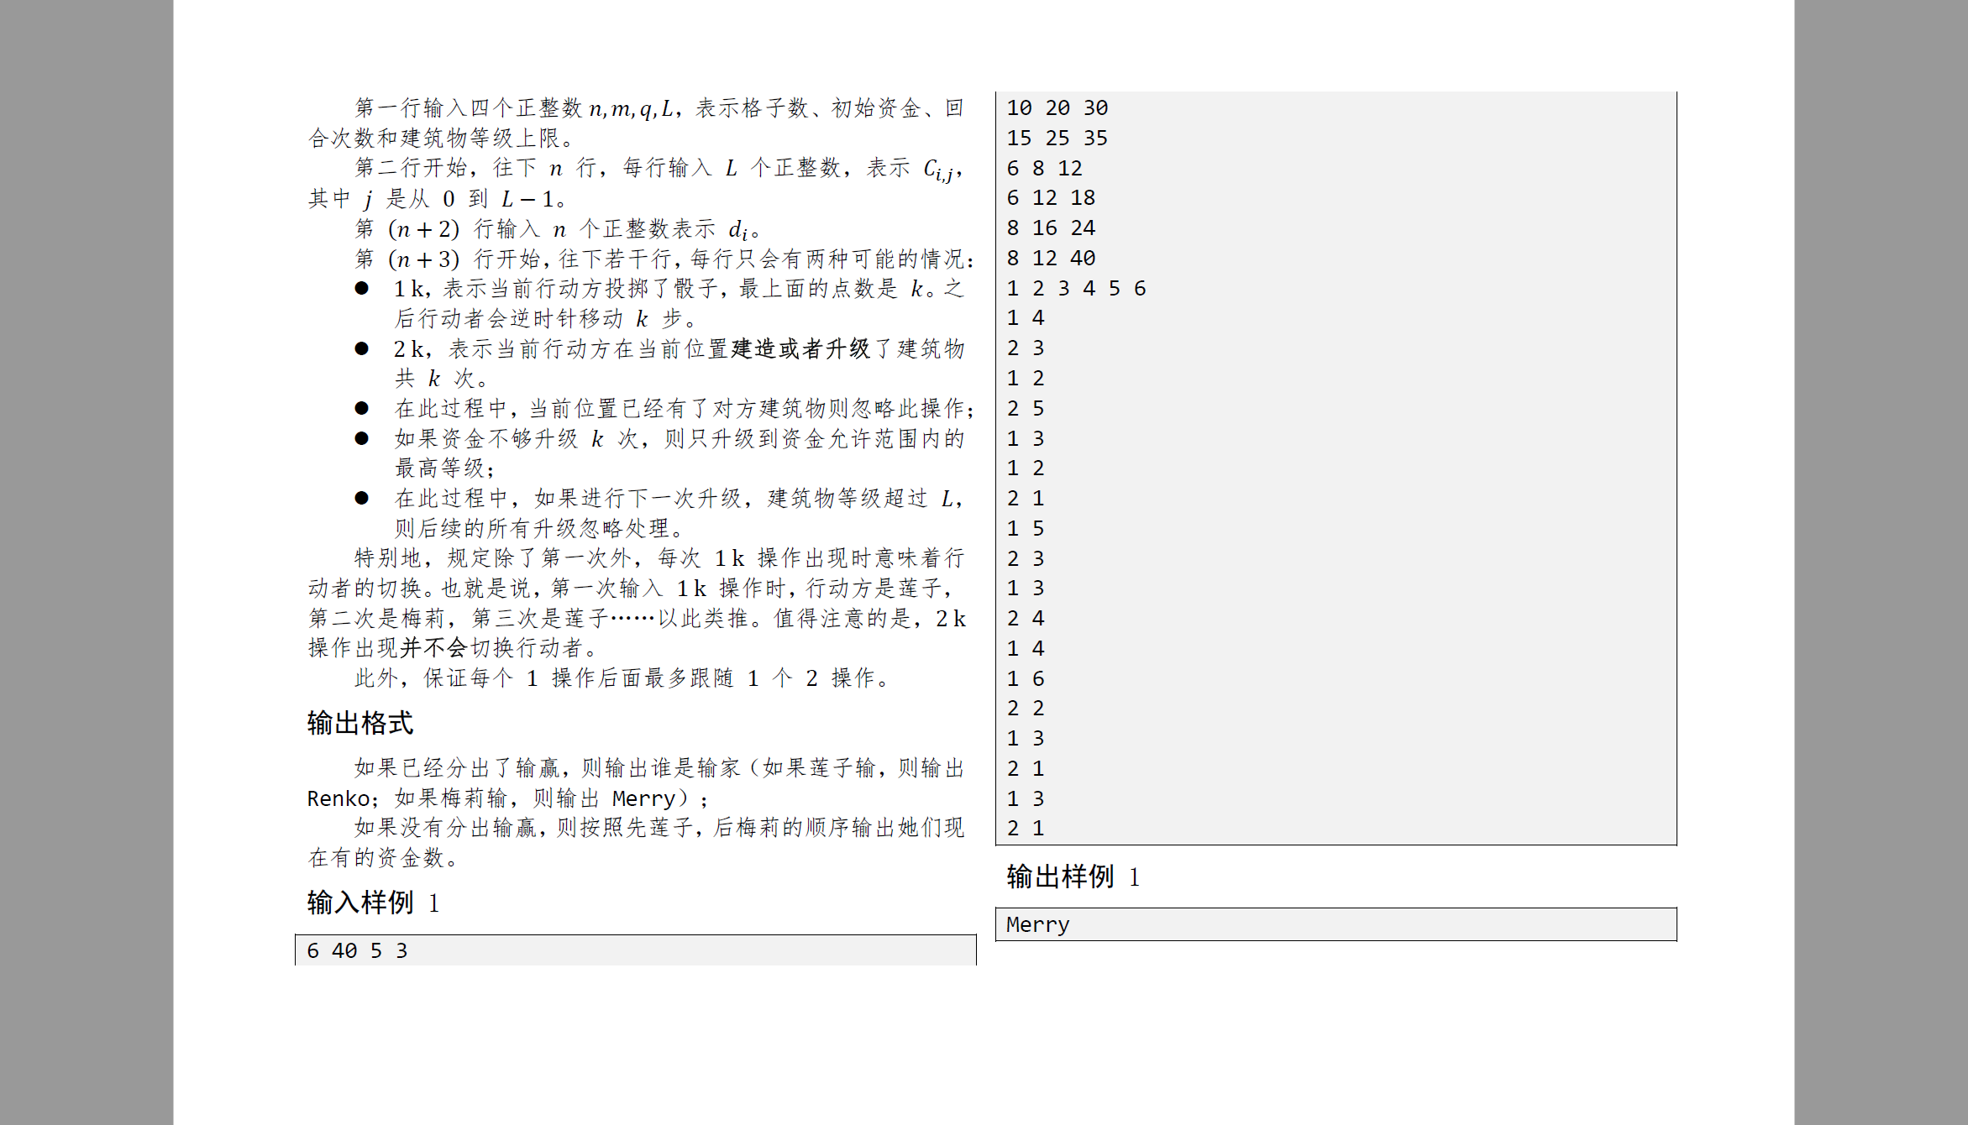Click the line '其中 j 是从 0 到 L−1。'
The height and width of the screenshot is (1125, 1968).
pos(438,199)
